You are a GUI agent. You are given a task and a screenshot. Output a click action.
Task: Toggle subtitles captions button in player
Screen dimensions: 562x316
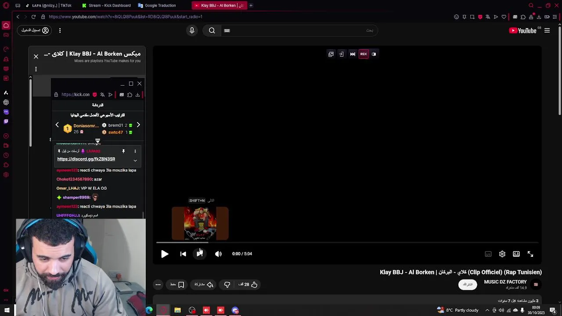488,254
